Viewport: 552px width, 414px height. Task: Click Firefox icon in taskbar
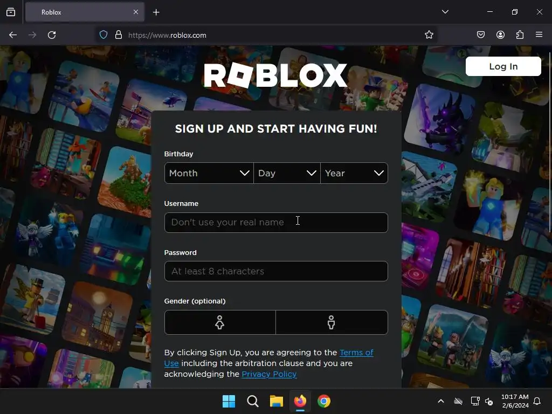click(300, 401)
